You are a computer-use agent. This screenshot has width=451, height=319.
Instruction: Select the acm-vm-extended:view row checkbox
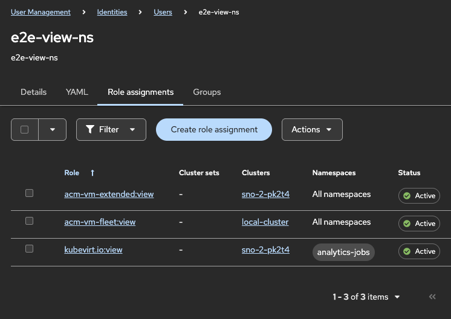(29, 193)
